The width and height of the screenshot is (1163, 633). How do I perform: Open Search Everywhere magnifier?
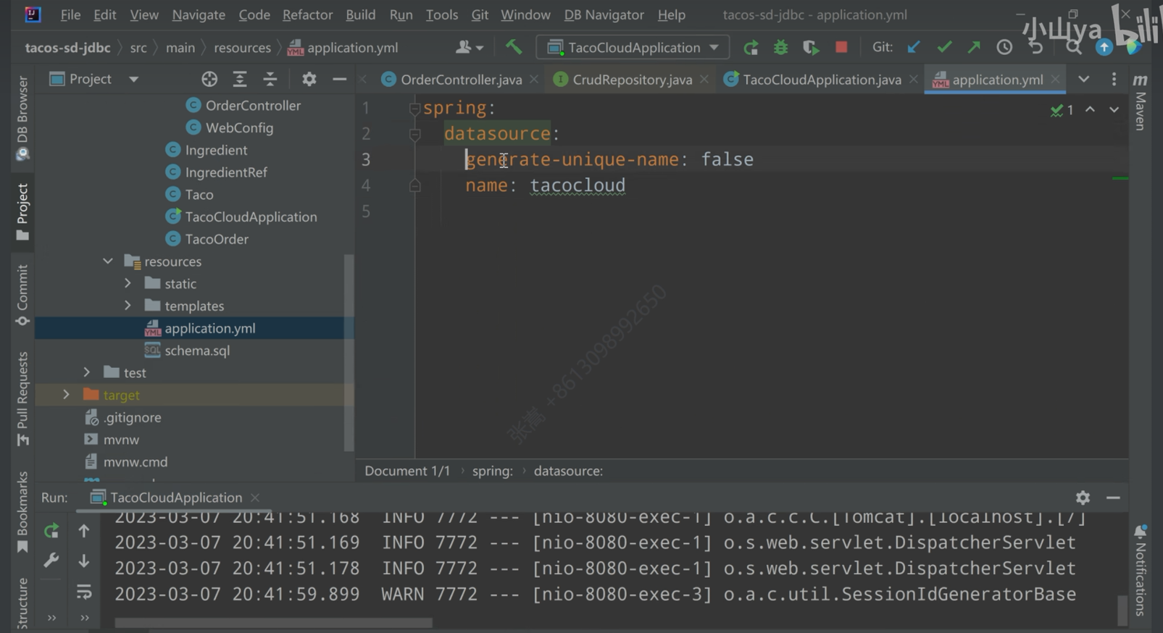pos(1073,48)
